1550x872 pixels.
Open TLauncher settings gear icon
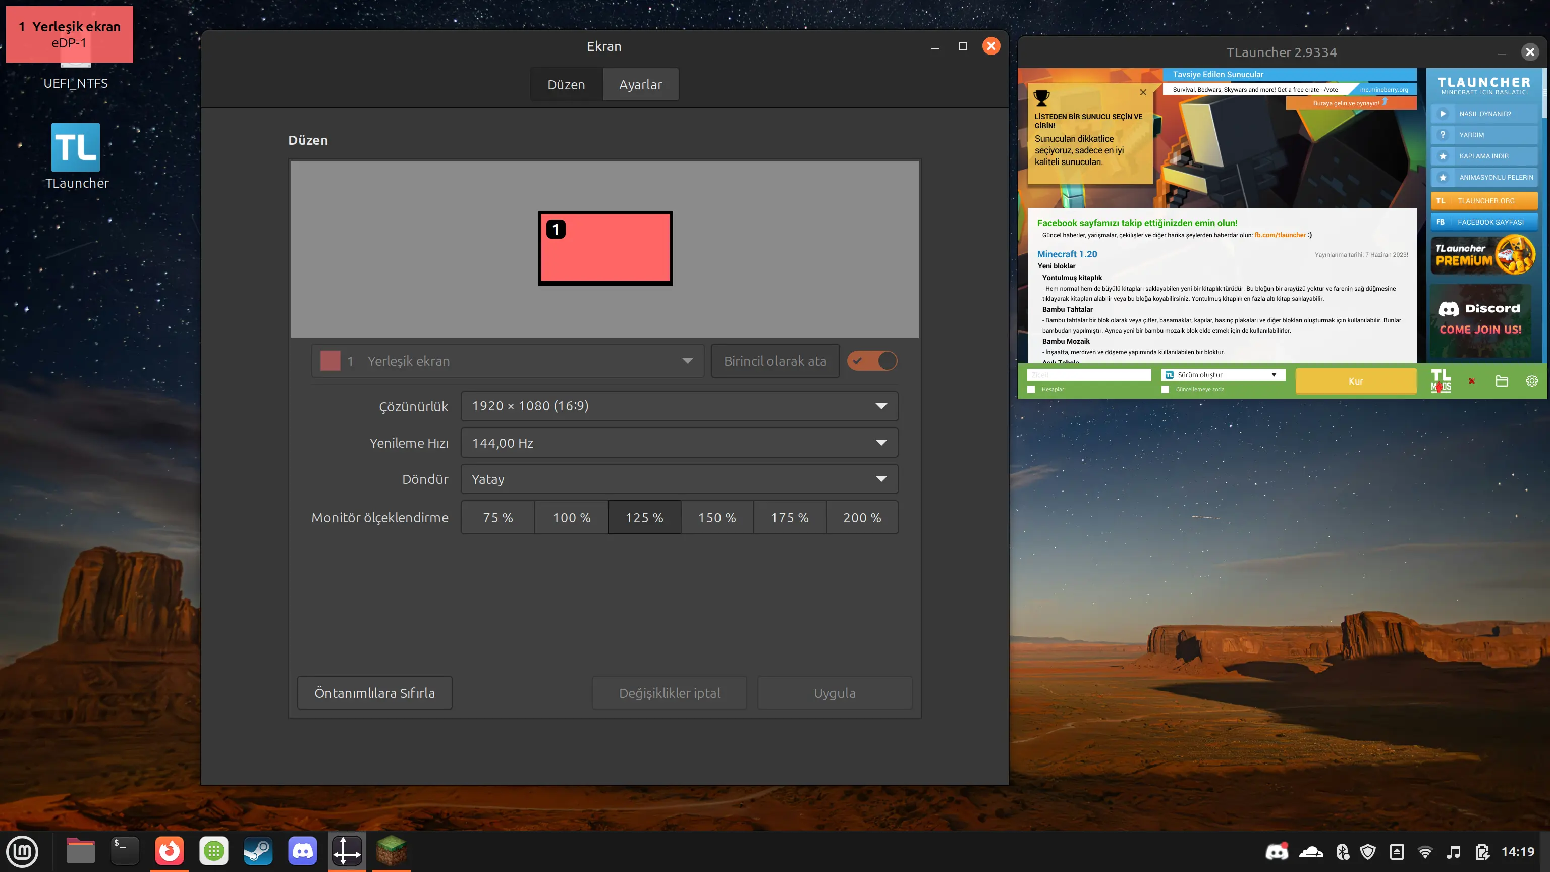click(1532, 381)
